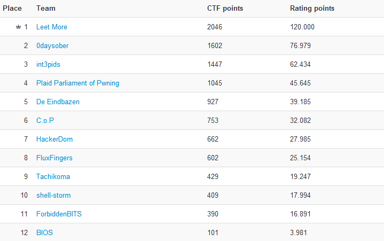The height and width of the screenshot is (241, 384).
Task: Open the shell-storm team page
Action: click(x=53, y=196)
